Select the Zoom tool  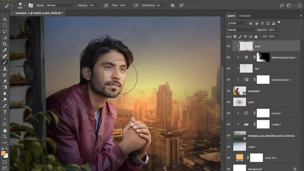tap(5, 137)
